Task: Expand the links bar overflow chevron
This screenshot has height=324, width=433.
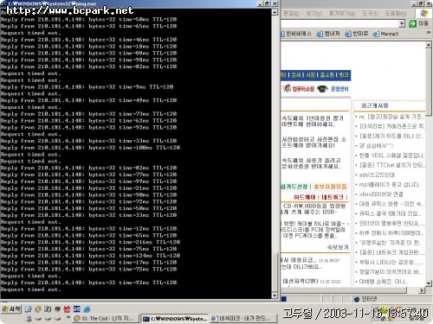Action: 429,33
